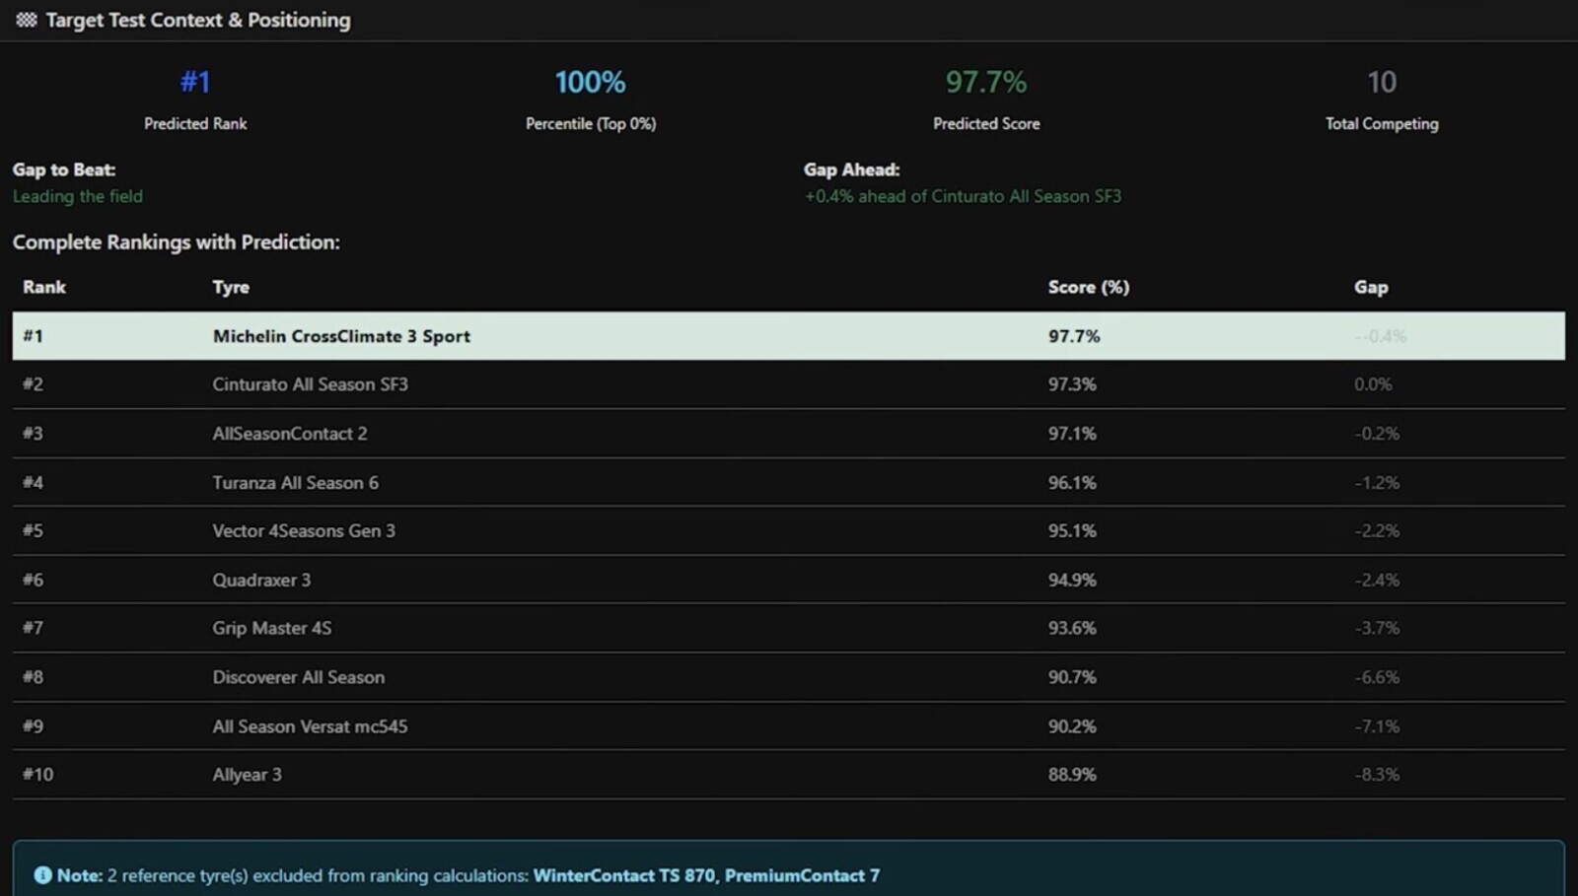This screenshot has width=1578, height=896.
Task: Open the WinterContact TS 870 reference tyre
Action: (624, 875)
